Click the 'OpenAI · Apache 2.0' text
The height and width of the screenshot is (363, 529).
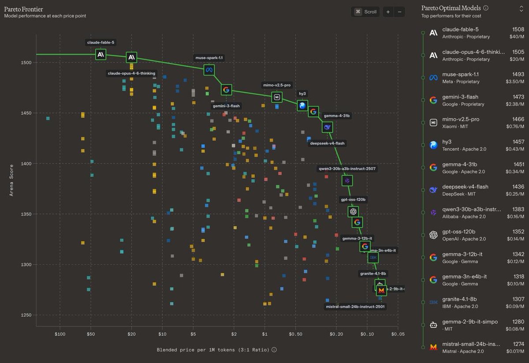(x=464, y=239)
